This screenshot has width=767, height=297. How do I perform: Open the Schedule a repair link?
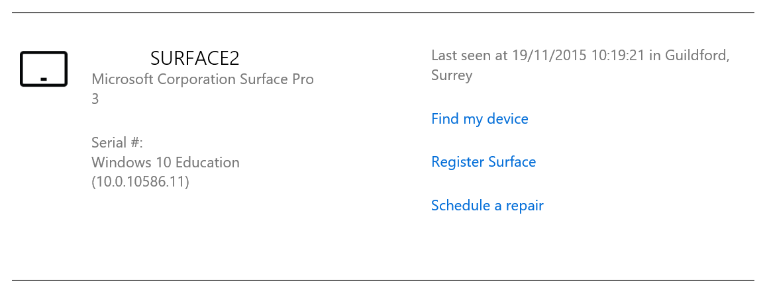tap(487, 205)
